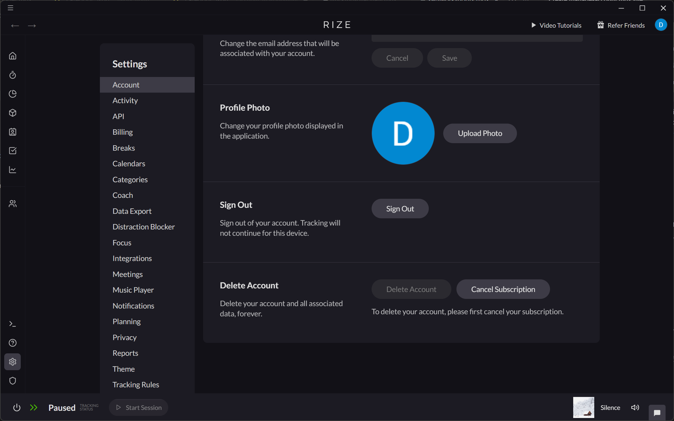Click Upload Photo to change profile picture
The width and height of the screenshot is (674, 421).
(x=480, y=133)
